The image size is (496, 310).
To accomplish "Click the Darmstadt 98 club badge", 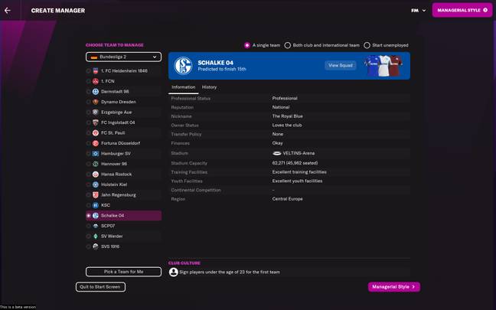I will tap(96, 92).
